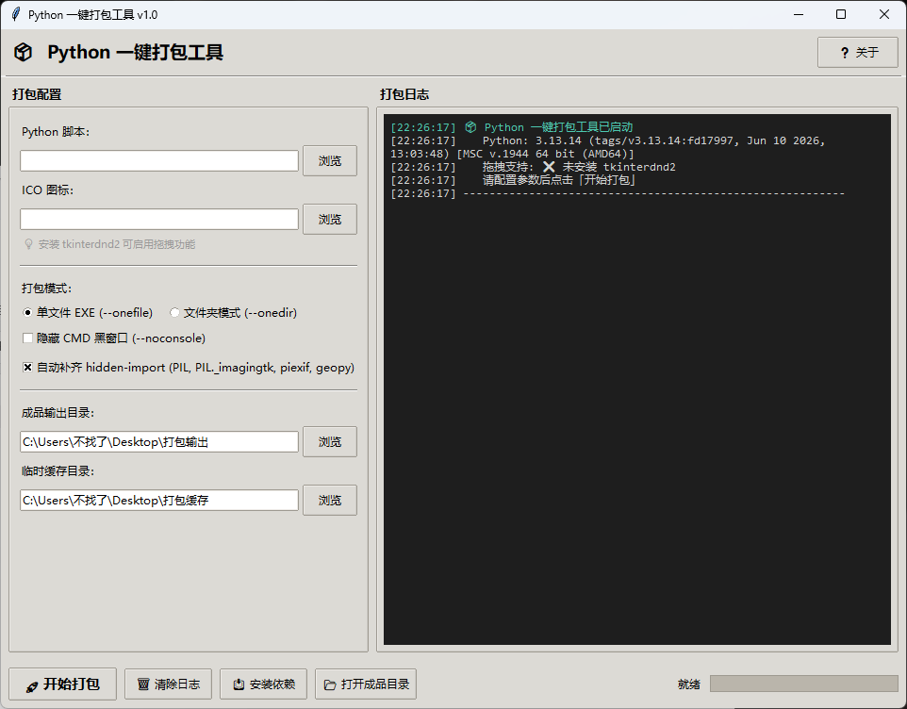Click the white X mark in the log
The width and height of the screenshot is (907, 709).
point(549,167)
